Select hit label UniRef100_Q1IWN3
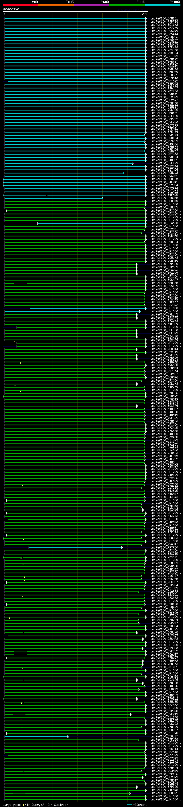183x807 pixels. [x=164, y=441]
